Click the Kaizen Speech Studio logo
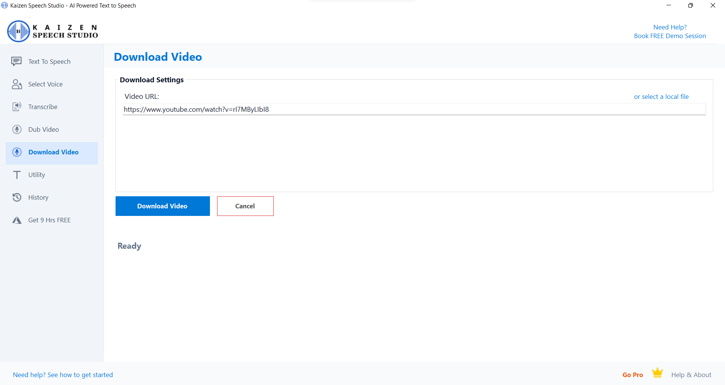The image size is (725, 385). [x=52, y=31]
